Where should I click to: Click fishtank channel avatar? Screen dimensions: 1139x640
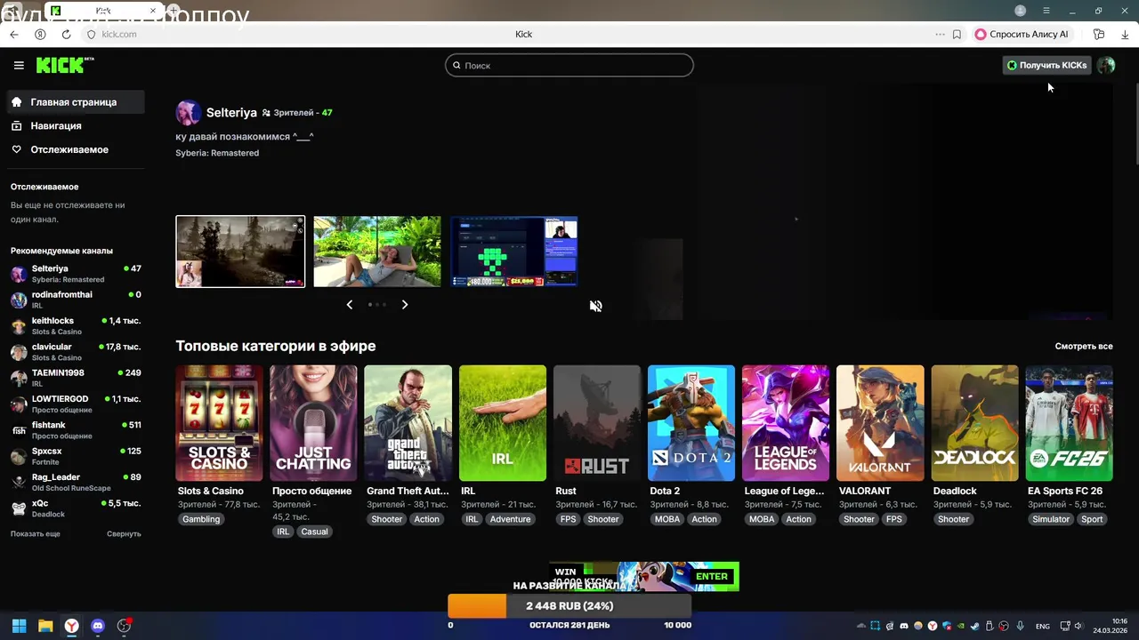19,430
